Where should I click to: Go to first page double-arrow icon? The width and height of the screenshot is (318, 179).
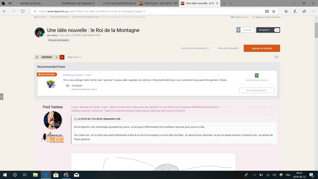[37, 57]
